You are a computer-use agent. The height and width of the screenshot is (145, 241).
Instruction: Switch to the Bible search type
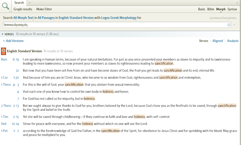tap(211, 9)
